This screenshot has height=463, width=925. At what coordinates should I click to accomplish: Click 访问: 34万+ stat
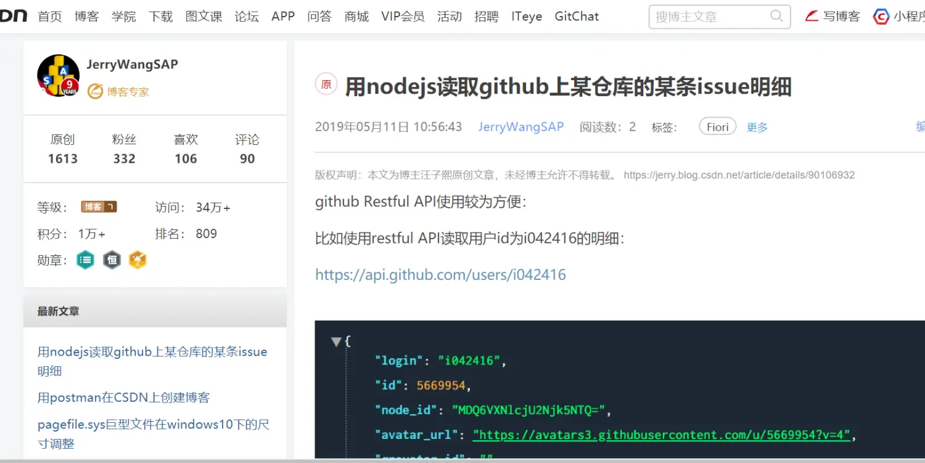pos(192,208)
